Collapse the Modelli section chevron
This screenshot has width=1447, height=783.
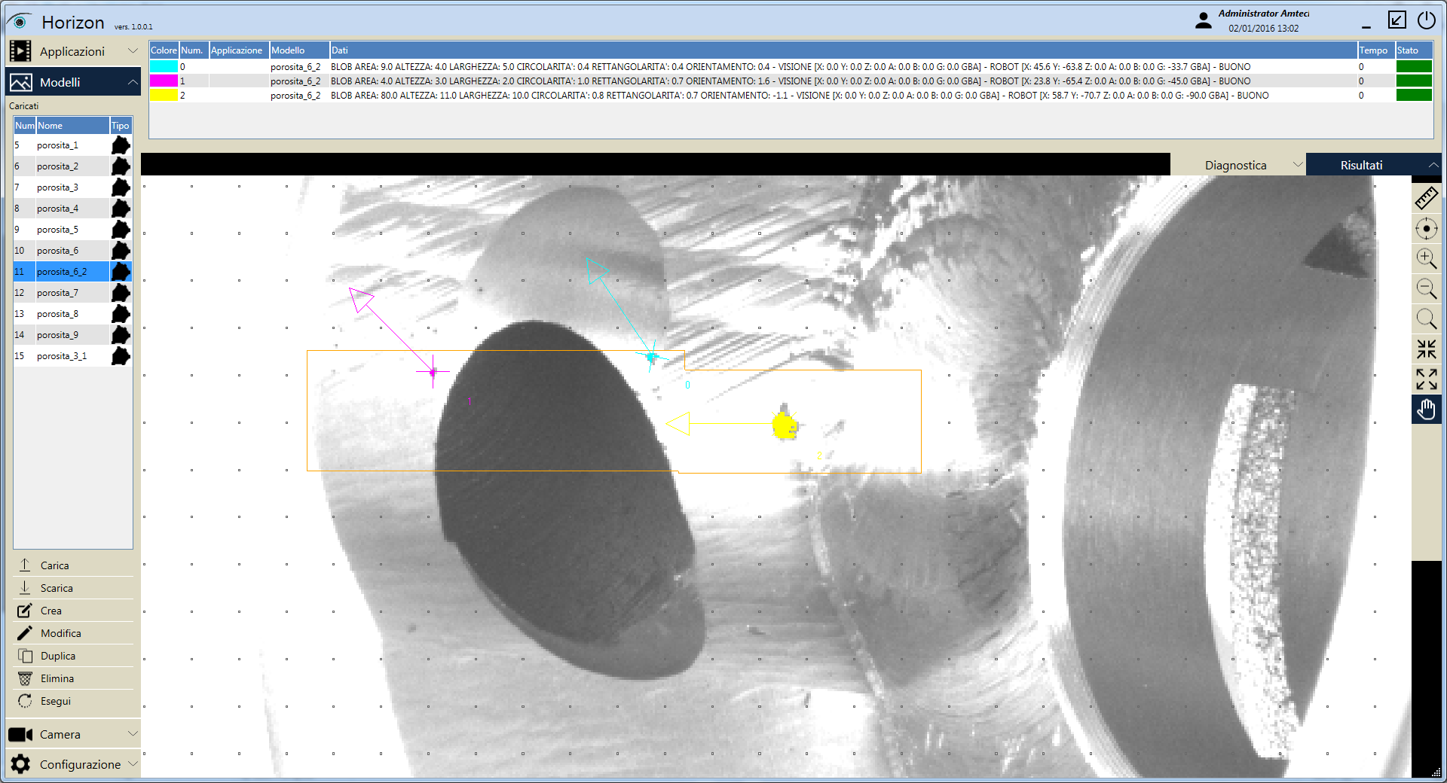click(x=133, y=82)
